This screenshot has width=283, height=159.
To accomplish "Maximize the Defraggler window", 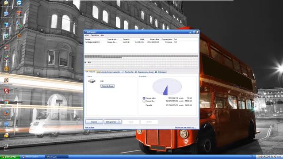I will click(194, 32).
